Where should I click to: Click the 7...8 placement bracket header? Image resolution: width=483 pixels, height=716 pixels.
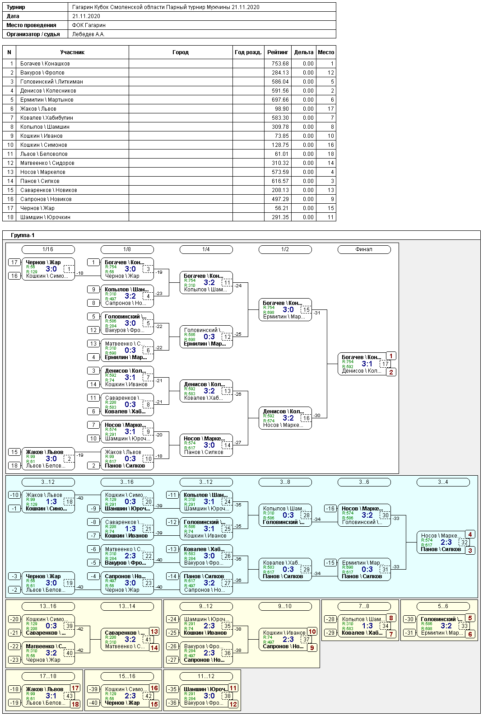point(364,606)
